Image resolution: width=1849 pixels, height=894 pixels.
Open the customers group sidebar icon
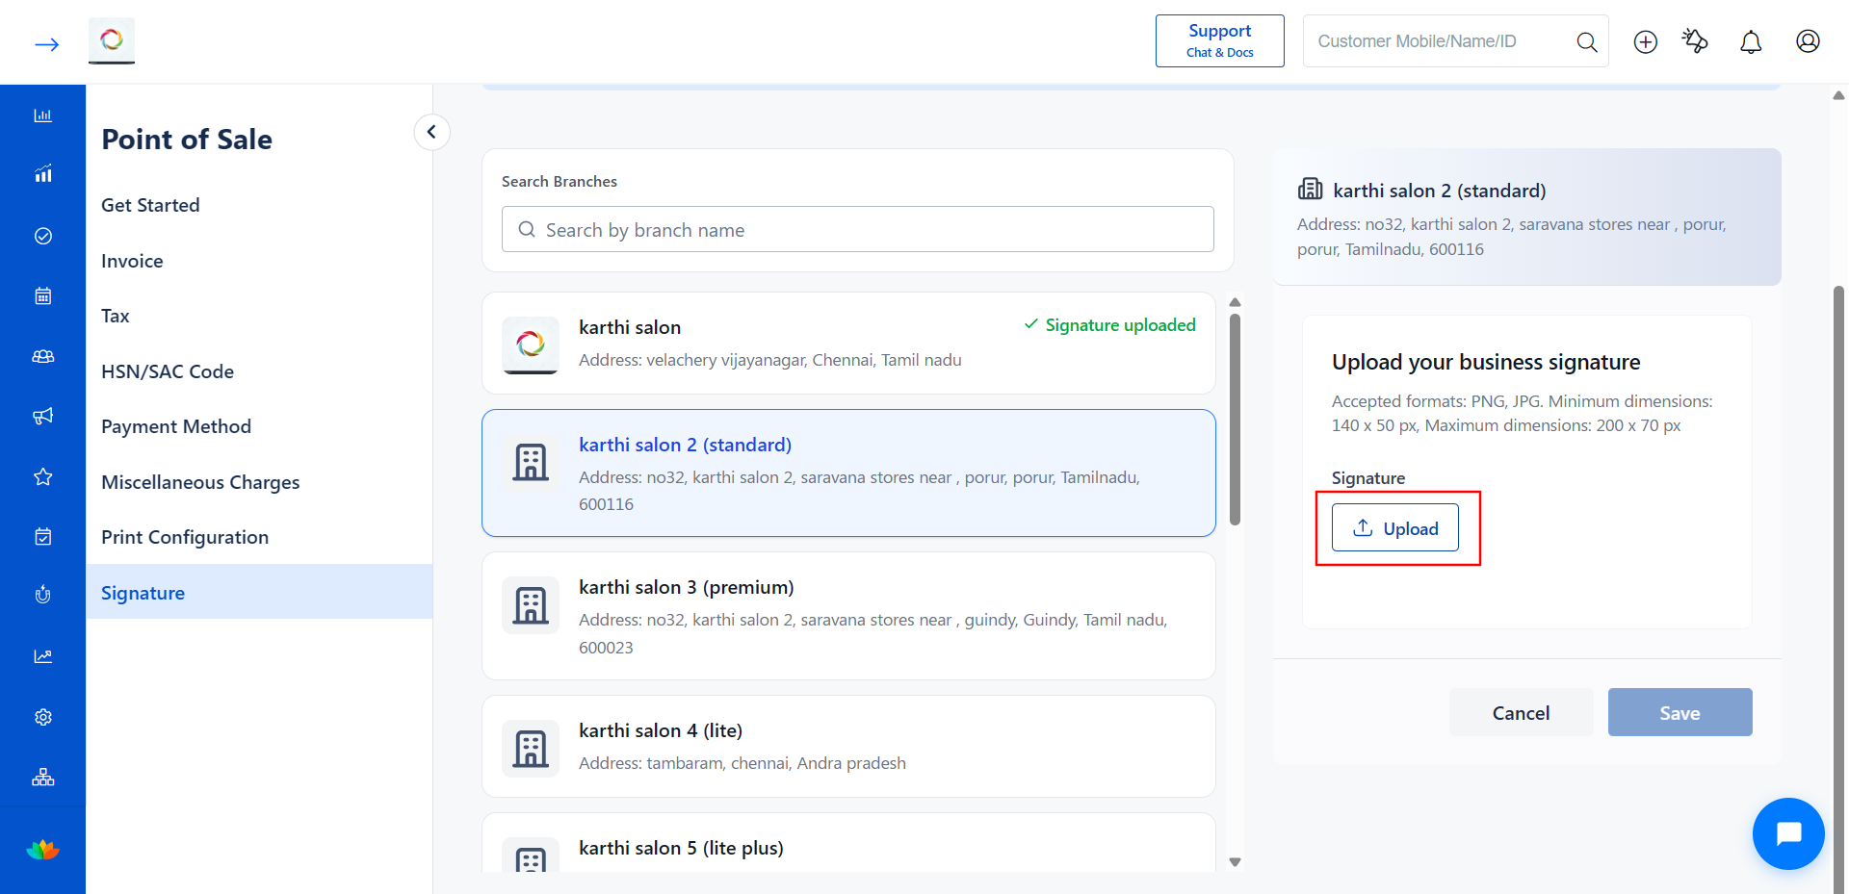pos(43,356)
